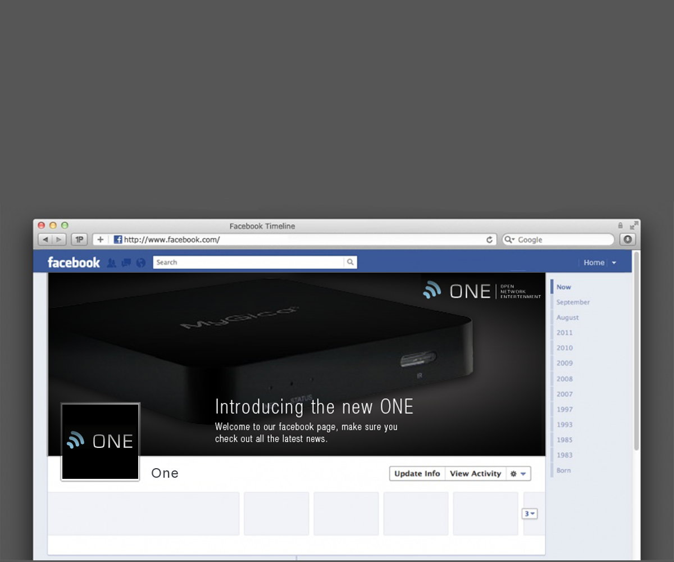Open messages icon in Facebook bar

click(126, 262)
